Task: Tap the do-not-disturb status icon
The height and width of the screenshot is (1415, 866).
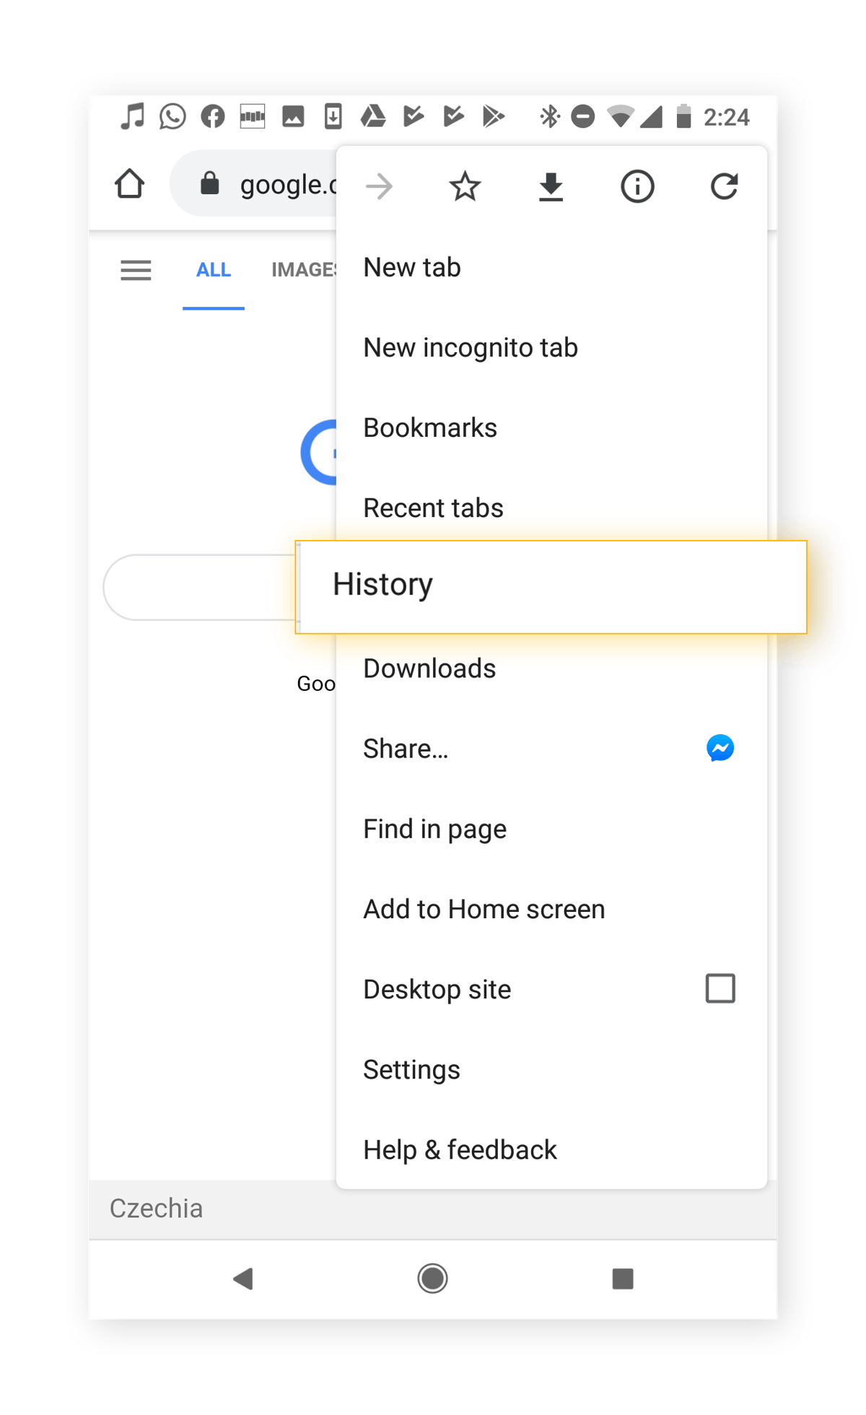Action: tap(582, 116)
